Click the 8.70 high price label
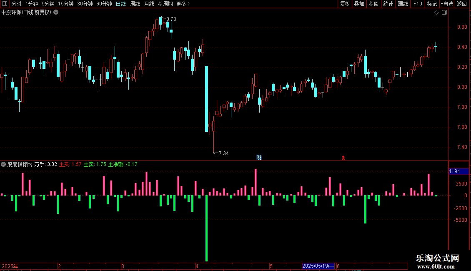The width and height of the screenshot is (471, 271). (171, 19)
